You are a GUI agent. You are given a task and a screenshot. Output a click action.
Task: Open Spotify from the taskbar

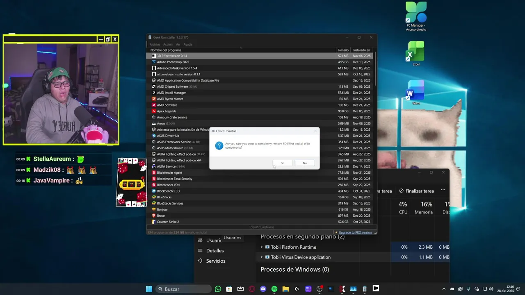click(274, 289)
